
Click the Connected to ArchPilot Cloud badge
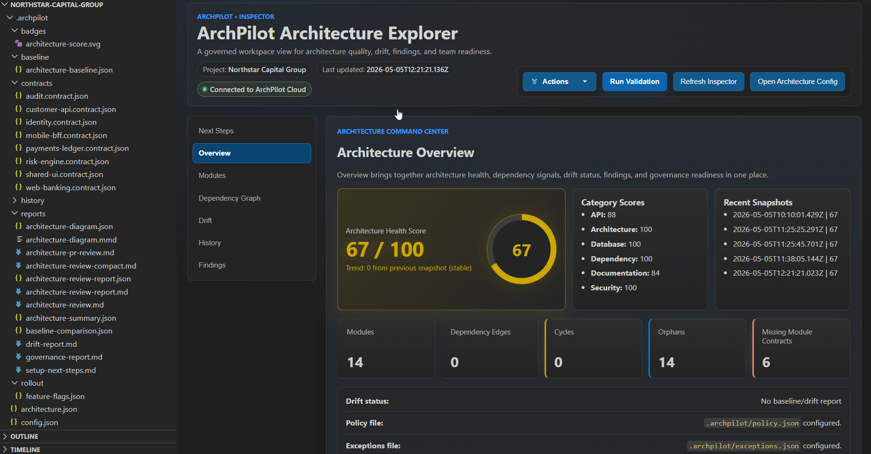point(254,89)
